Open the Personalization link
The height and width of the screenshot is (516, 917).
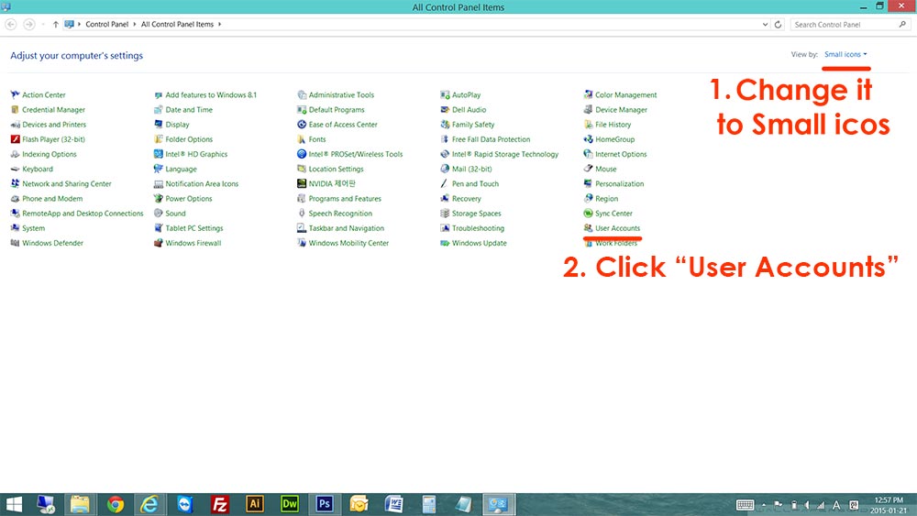pos(619,184)
